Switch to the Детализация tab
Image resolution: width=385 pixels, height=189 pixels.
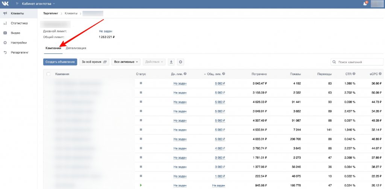[76, 48]
